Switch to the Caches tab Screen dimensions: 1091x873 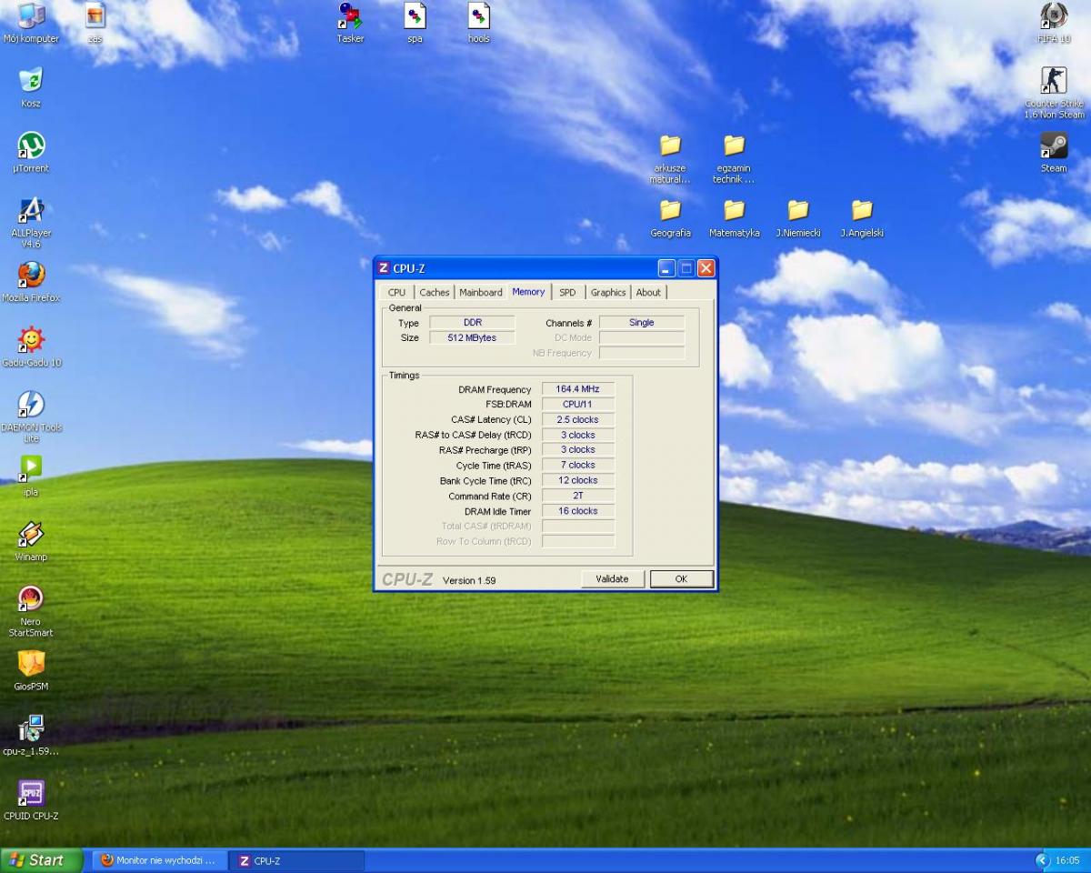tap(434, 292)
